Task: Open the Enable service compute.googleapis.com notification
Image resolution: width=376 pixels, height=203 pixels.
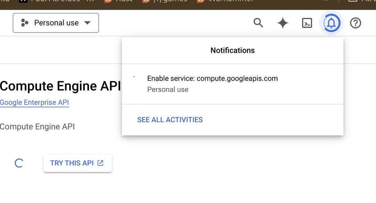Action: click(x=232, y=84)
